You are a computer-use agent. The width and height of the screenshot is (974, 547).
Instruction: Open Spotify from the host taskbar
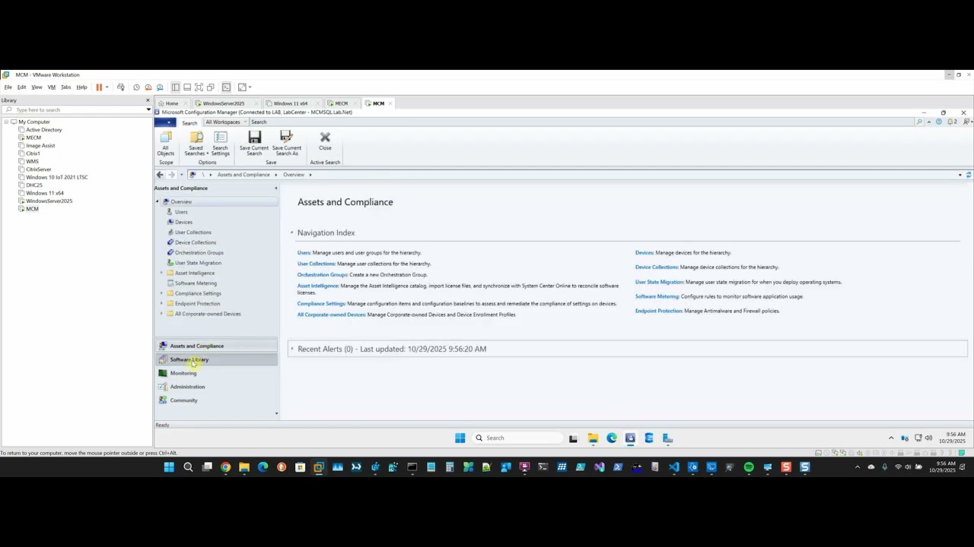point(749,467)
